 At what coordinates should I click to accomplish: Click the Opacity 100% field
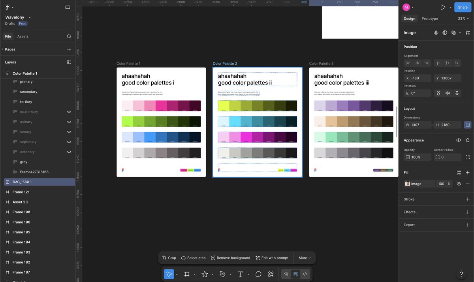418,157
